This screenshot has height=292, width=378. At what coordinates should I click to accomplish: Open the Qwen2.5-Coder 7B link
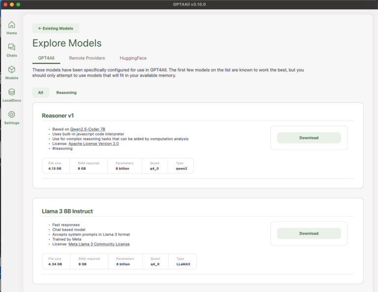point(88,129)
